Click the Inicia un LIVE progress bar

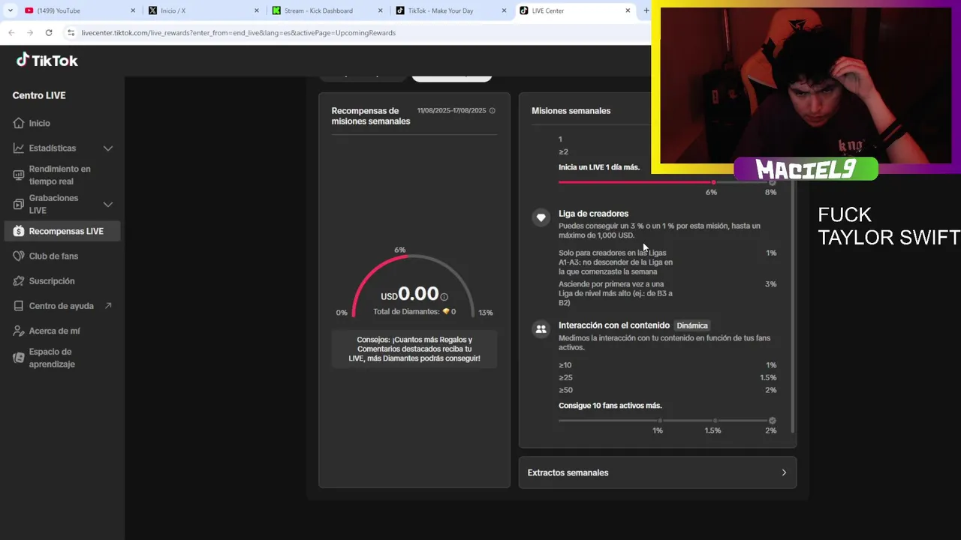(667, 182)
